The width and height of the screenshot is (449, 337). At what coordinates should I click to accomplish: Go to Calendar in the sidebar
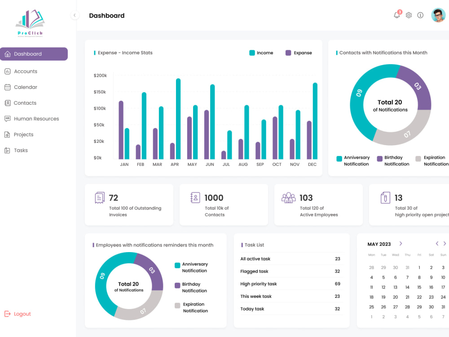(x=26, y=87)
